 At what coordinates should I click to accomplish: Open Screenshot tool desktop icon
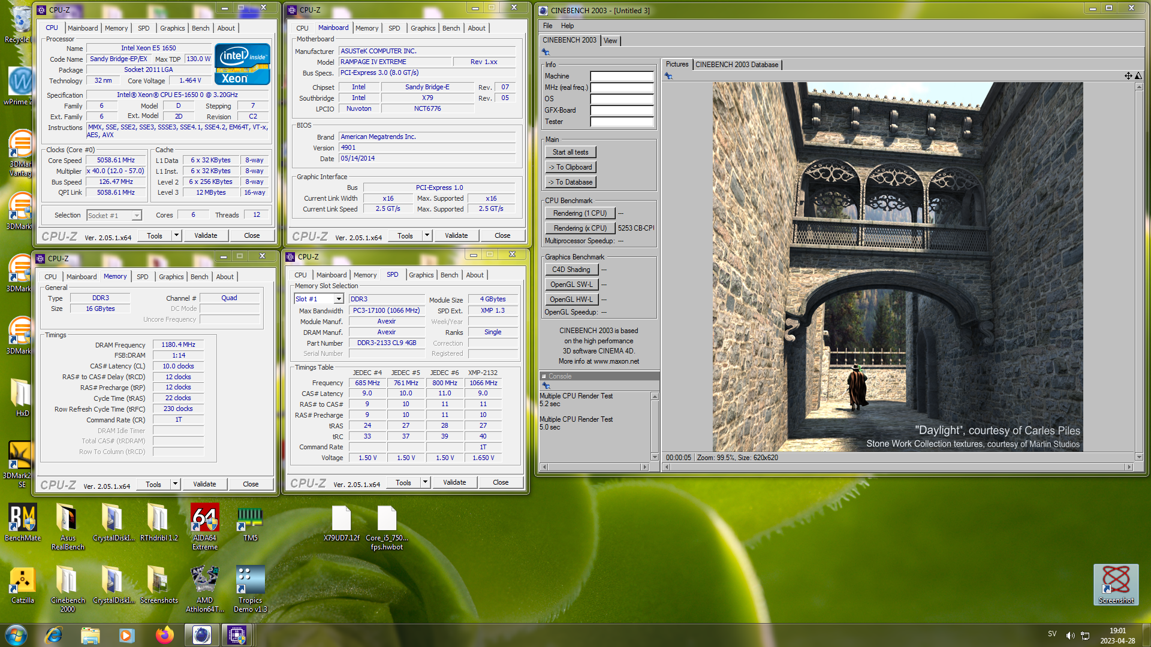[x=1116, y=584]
